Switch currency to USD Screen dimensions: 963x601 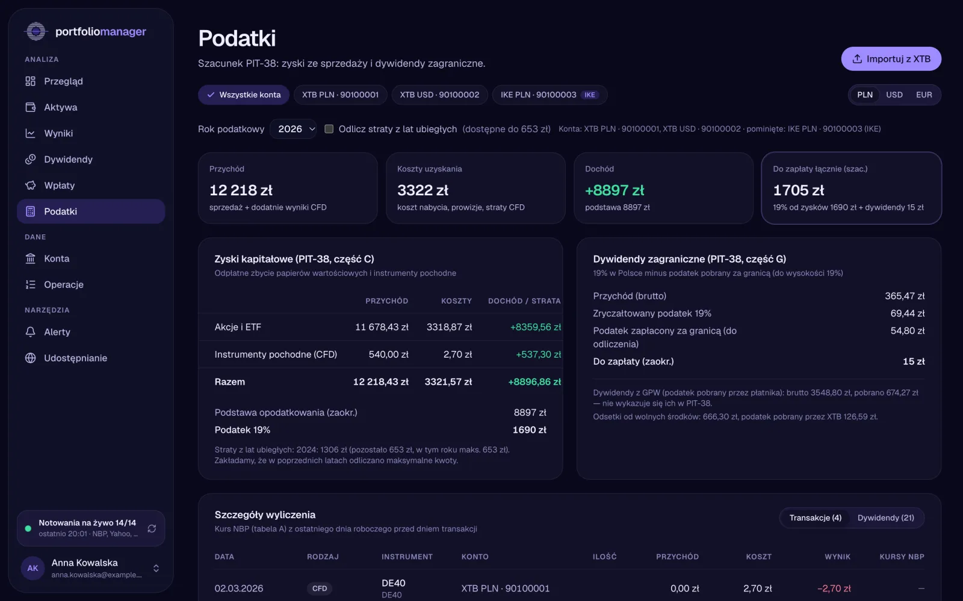click(894, 95)
